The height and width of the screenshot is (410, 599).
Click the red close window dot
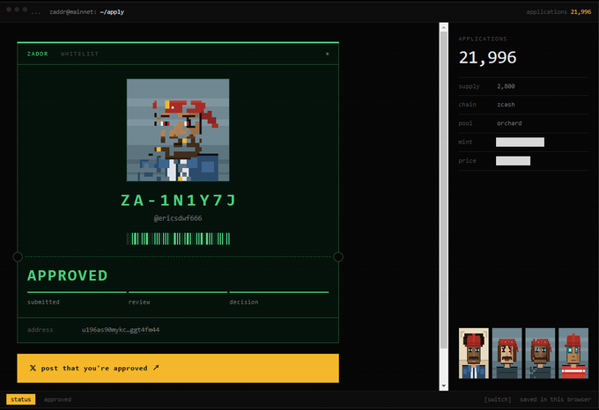(9, 9)
